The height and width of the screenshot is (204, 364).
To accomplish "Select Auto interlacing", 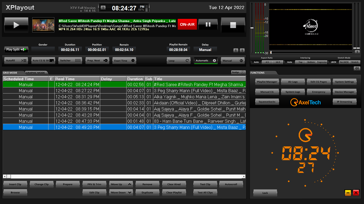I will point(290,62).
